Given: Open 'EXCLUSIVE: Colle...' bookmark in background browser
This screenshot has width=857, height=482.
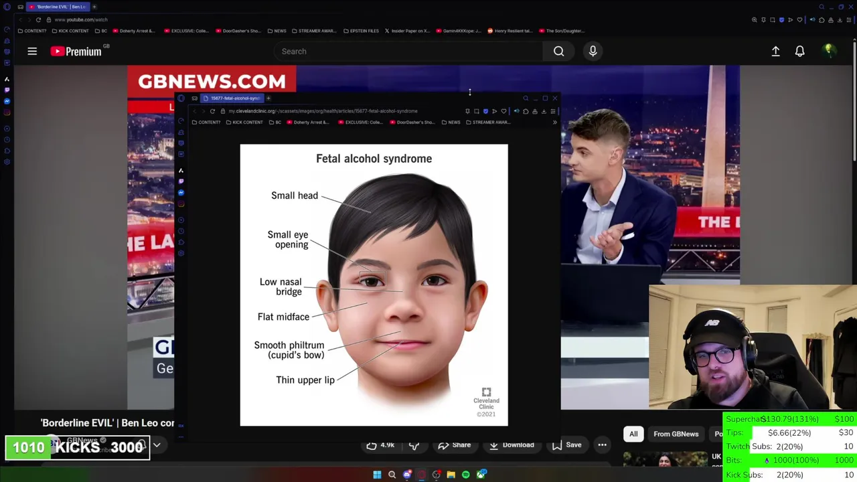Looking at the screenshot, I should tap(185, 31).
